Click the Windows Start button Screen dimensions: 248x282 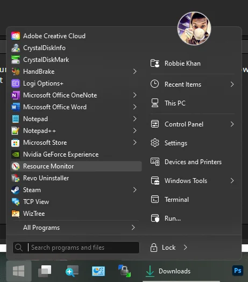tap(19, 271)
